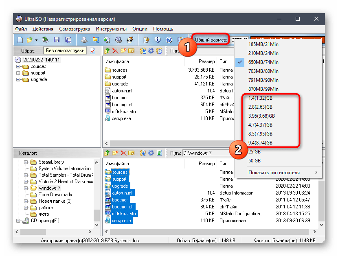Click red X delete icon in image pane

pyautogui.click(x=115, y=51)
